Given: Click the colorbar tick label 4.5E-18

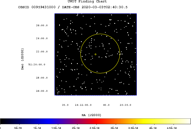Looking at the screenshot, I should click(x=172, y=128).
